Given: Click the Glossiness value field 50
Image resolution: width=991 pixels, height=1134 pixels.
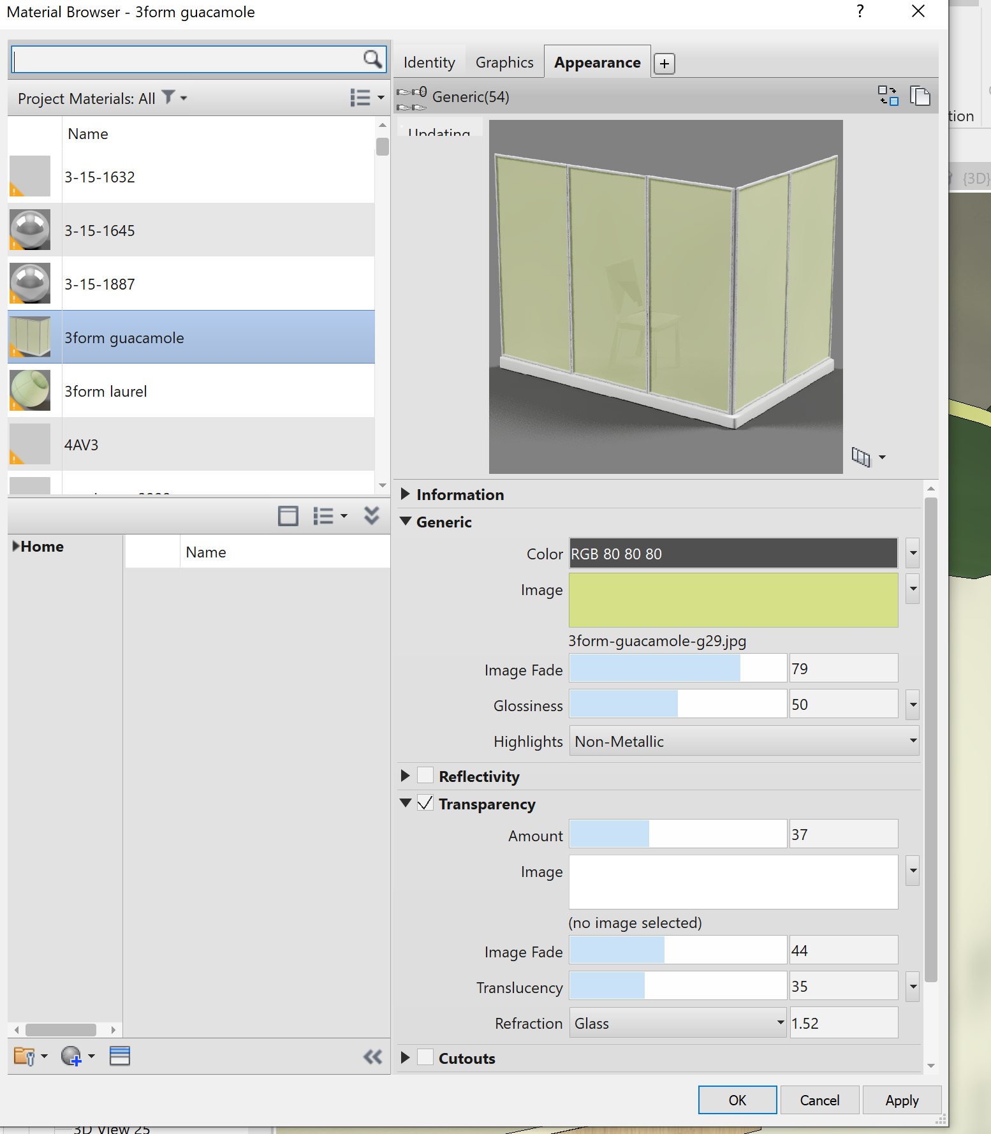Looking at the screenshot, I should [844, 704].
